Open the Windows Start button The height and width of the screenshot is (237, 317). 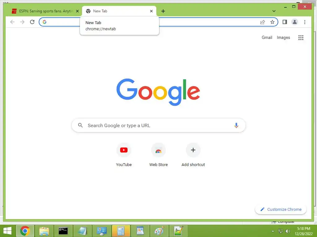coord(7,231)
